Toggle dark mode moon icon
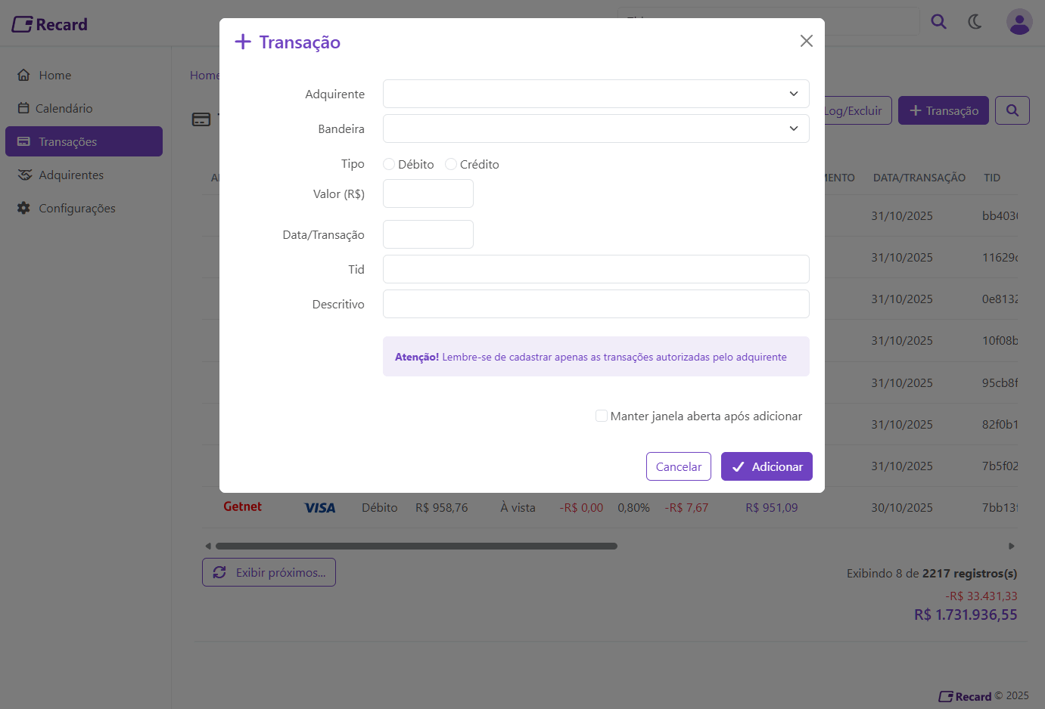The image size is (1045, 709). click(x=975, y=22)
